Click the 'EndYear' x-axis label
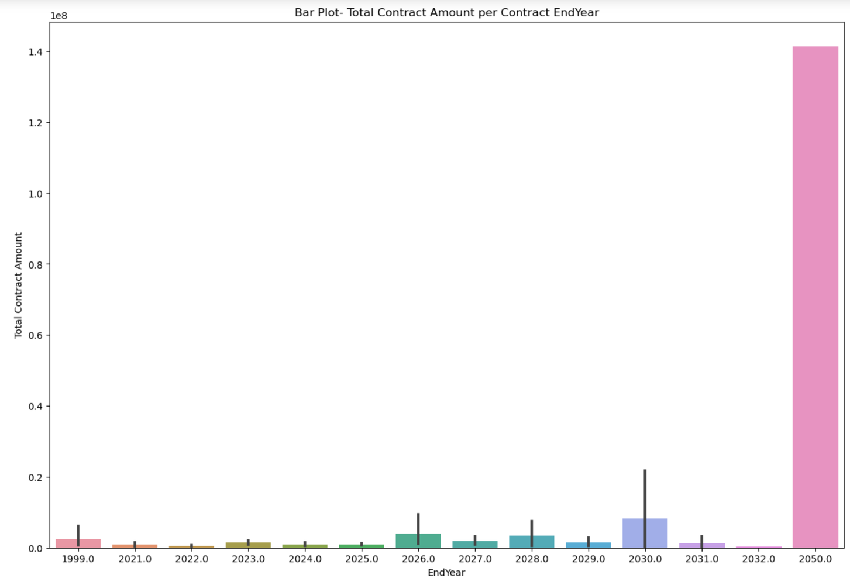The width and height of the screenshot is (850, 585). coord(446,573)
